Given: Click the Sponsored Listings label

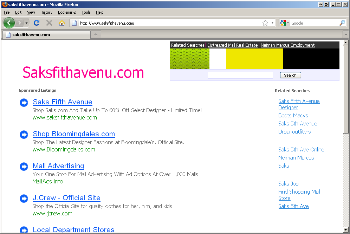Looking at the screenshot, I should point(37,90).
